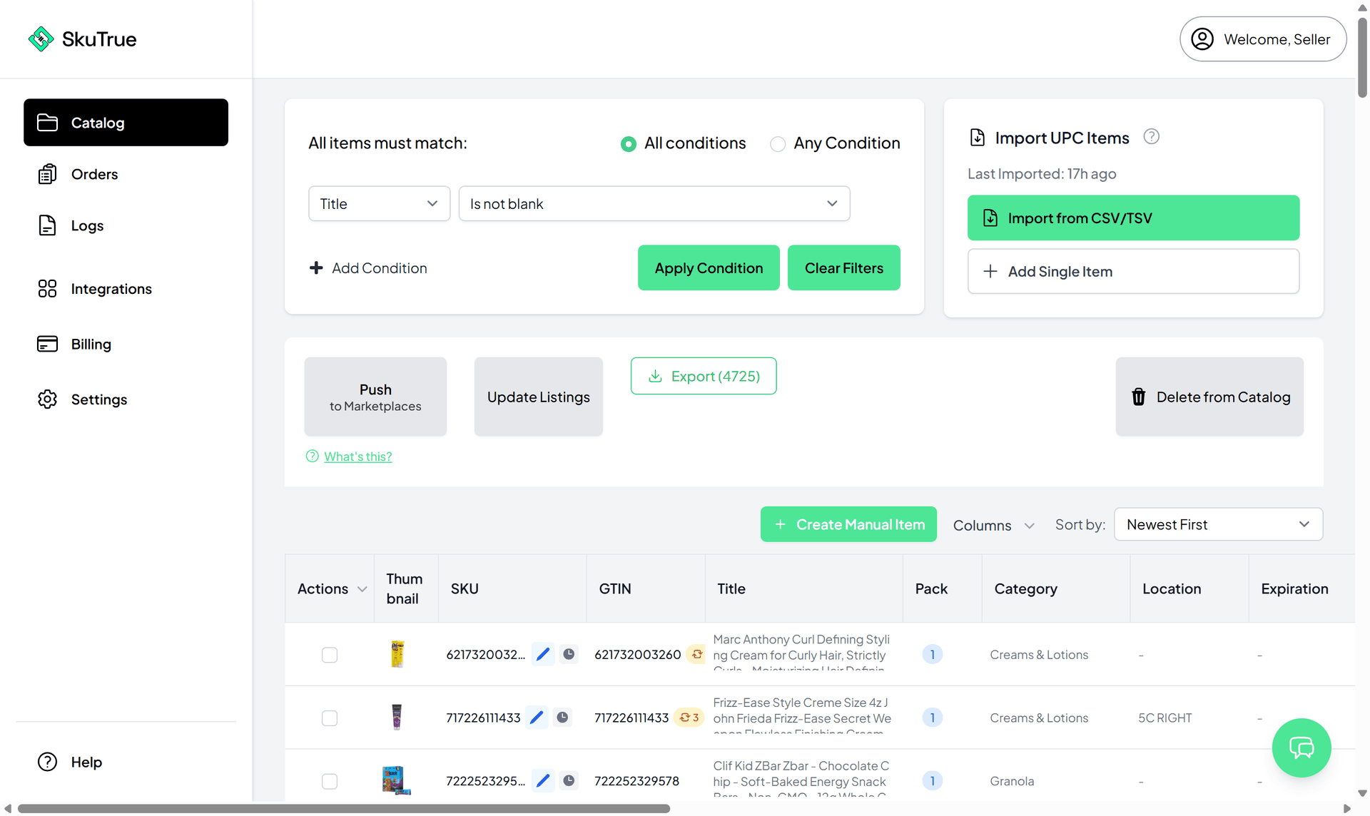Screen dimensions: 1370x816
Task: Open the What's this? link
Action: point(357,456)
